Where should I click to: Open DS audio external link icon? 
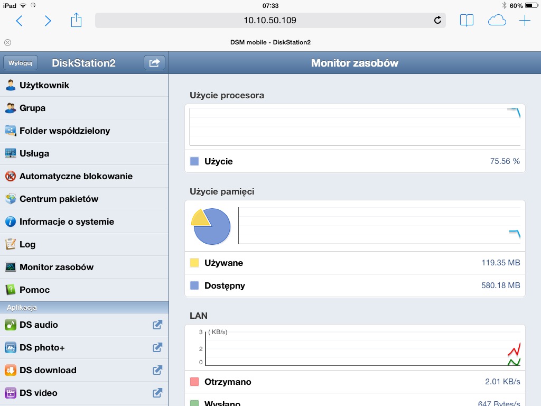point(157,325)
